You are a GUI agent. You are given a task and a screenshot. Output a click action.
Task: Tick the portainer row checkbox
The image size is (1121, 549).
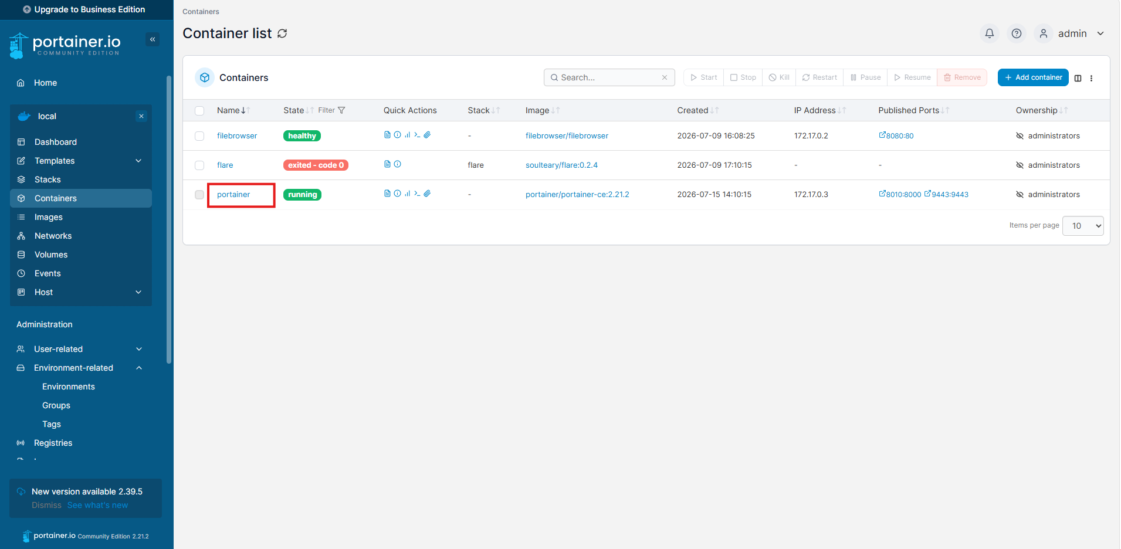199,195
